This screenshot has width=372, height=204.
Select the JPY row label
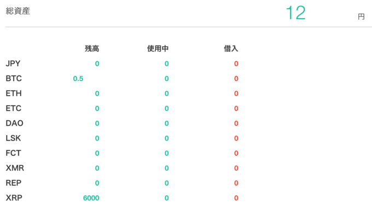13,63
